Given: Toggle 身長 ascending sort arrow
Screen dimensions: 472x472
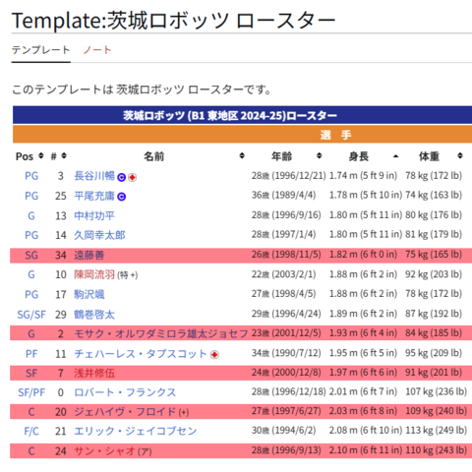Looking at the screenshot, I should (395, 156).
